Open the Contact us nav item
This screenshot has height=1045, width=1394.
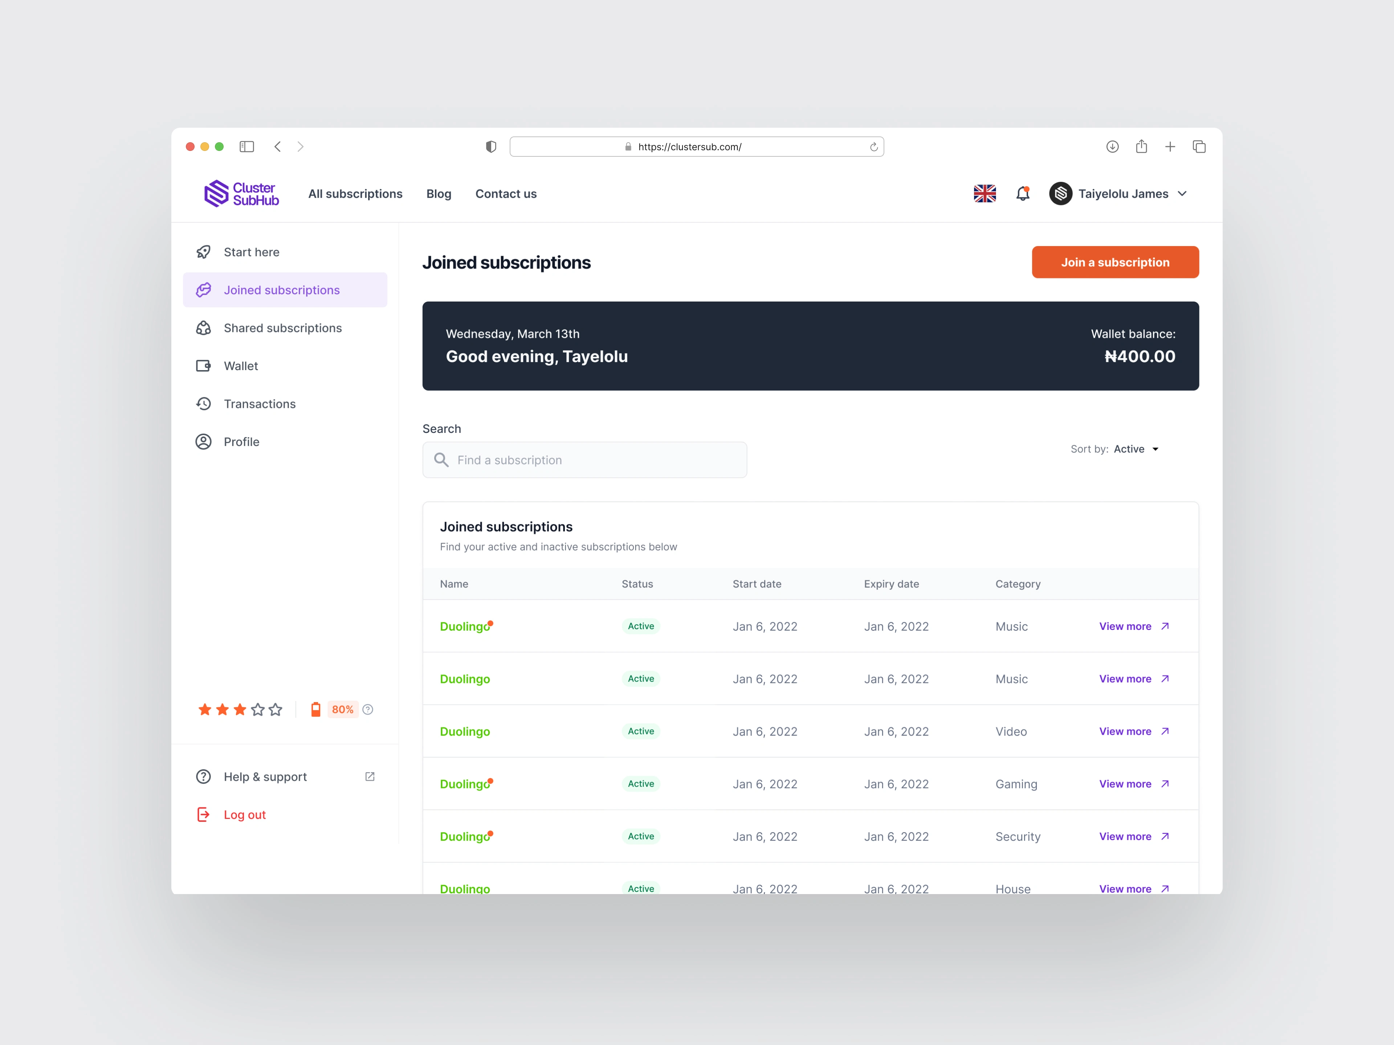pos(506,193)
